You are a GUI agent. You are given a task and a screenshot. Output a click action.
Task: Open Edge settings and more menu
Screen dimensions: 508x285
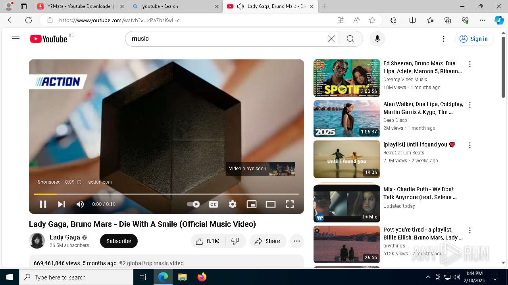pos(483,20)
